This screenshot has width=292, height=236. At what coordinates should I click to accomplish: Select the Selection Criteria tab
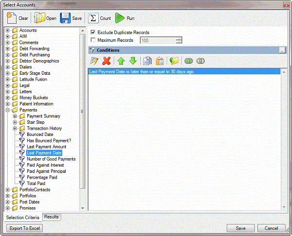tap(22, 217)
